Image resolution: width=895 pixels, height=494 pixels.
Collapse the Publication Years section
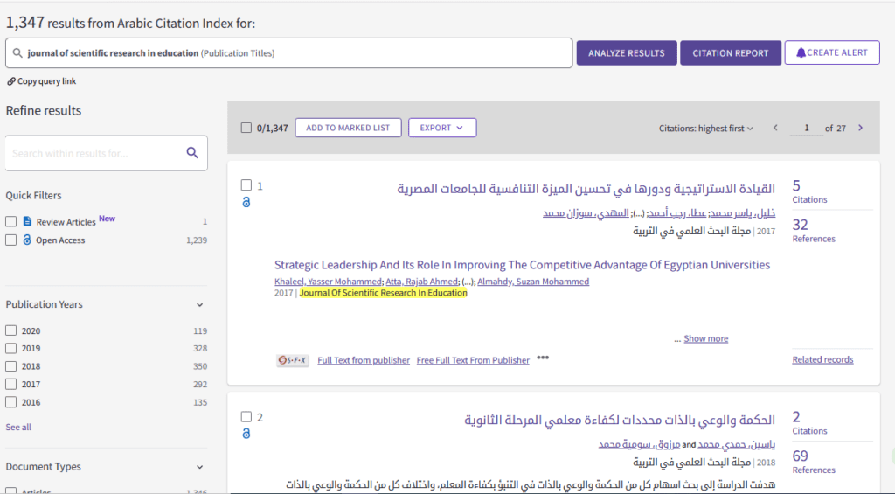pyautogui.click(x=199, y=305)
